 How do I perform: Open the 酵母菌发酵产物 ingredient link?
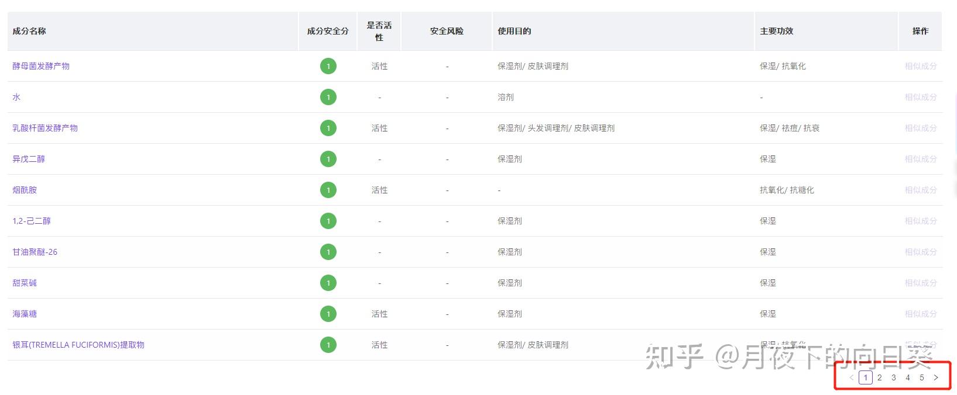click(41, 66)
